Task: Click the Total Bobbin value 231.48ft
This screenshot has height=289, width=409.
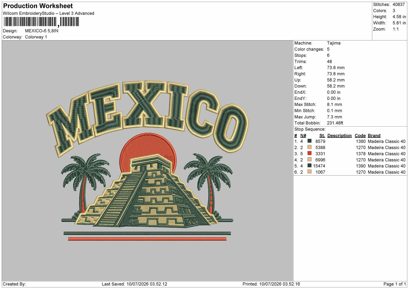Action: tap(335, 123)
